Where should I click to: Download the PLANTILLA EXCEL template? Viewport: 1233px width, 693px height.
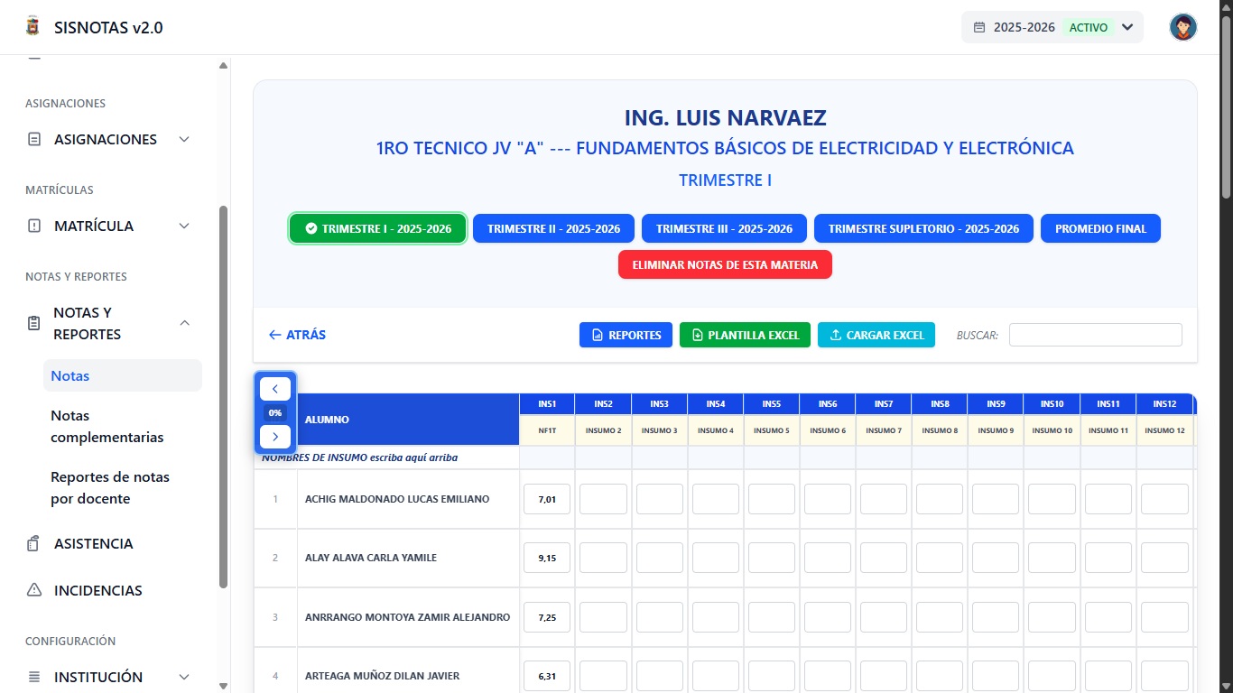pyautogui.click(x=745, y=335)
